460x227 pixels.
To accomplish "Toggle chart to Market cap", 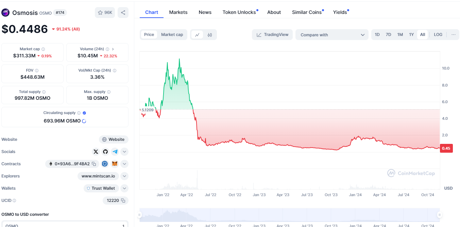I will pyautogui.click(x=172, y=35).
